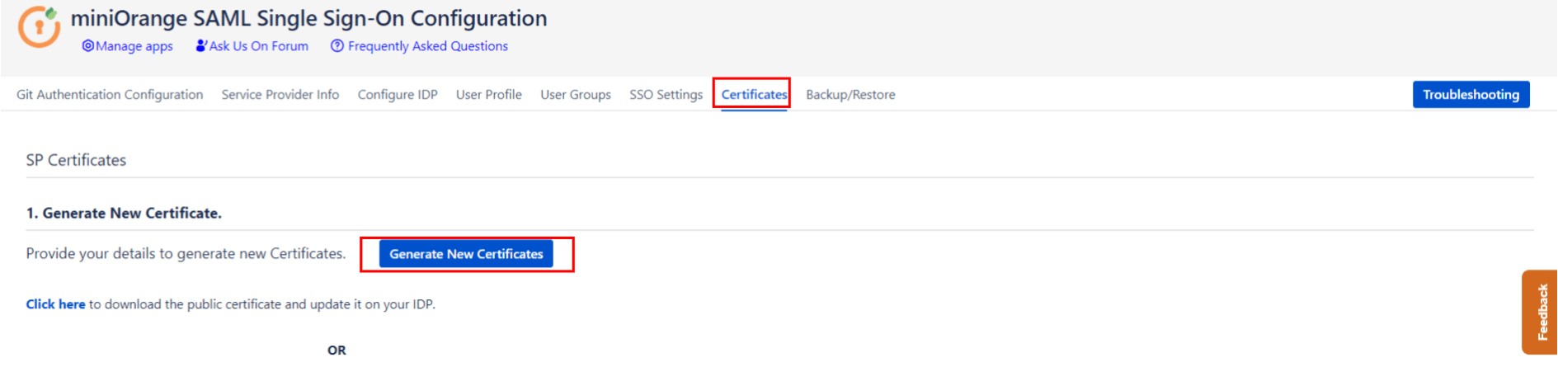Select the Certificates tab
The height and width of the screenshot is (367, 1558).
754,95
